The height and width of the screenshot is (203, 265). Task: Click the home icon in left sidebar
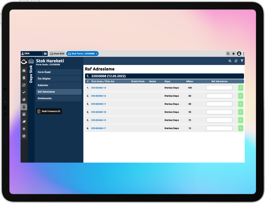[24, 71]
